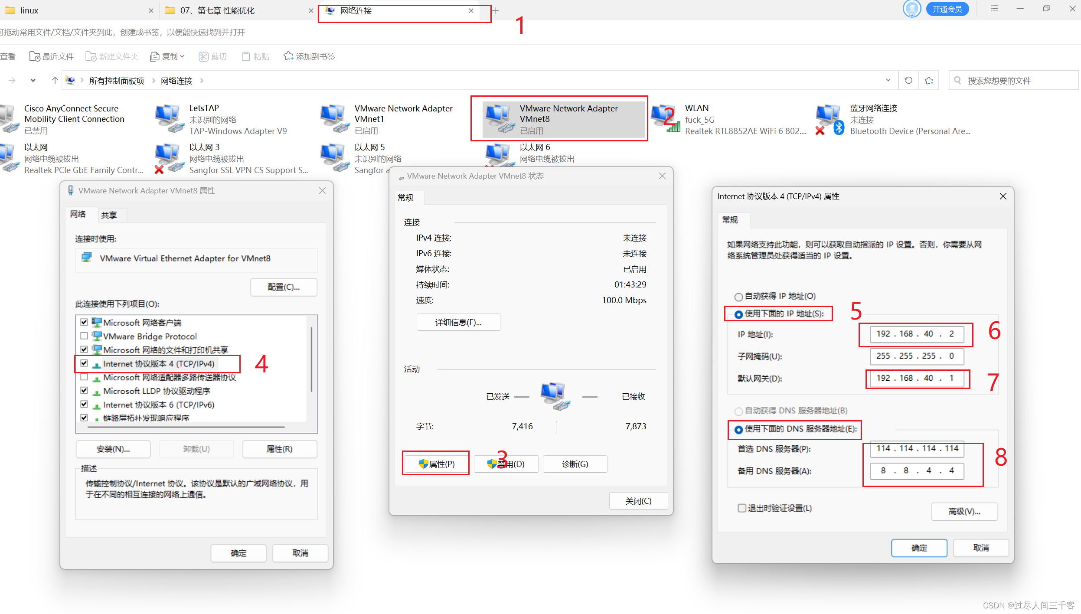Viewport: 1081px width, 614px height.
Task: Click the 高级(V)... button
Action: [964, 512]
